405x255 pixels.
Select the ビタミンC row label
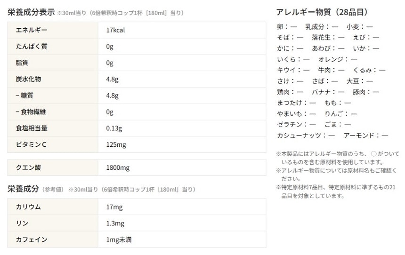pos(31,144)
